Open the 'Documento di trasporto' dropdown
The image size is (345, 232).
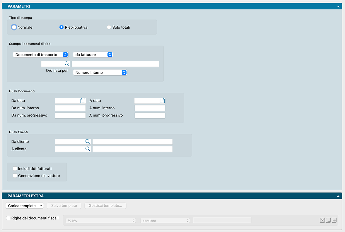coord(40,55)
